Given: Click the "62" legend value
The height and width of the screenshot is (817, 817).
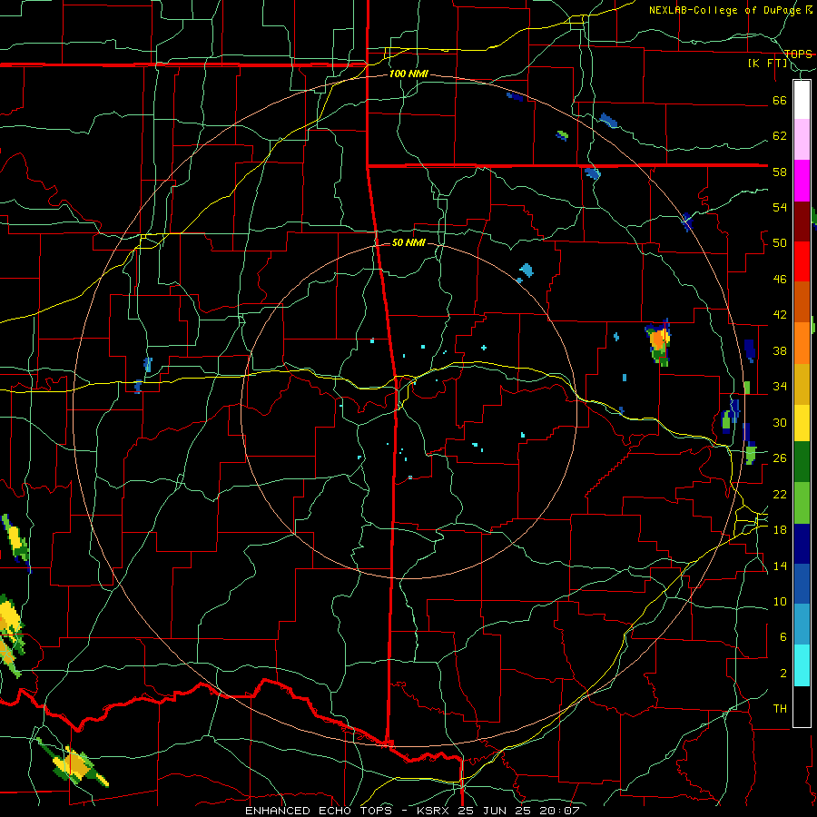Looking at the screenshot, I should [780, 136].
